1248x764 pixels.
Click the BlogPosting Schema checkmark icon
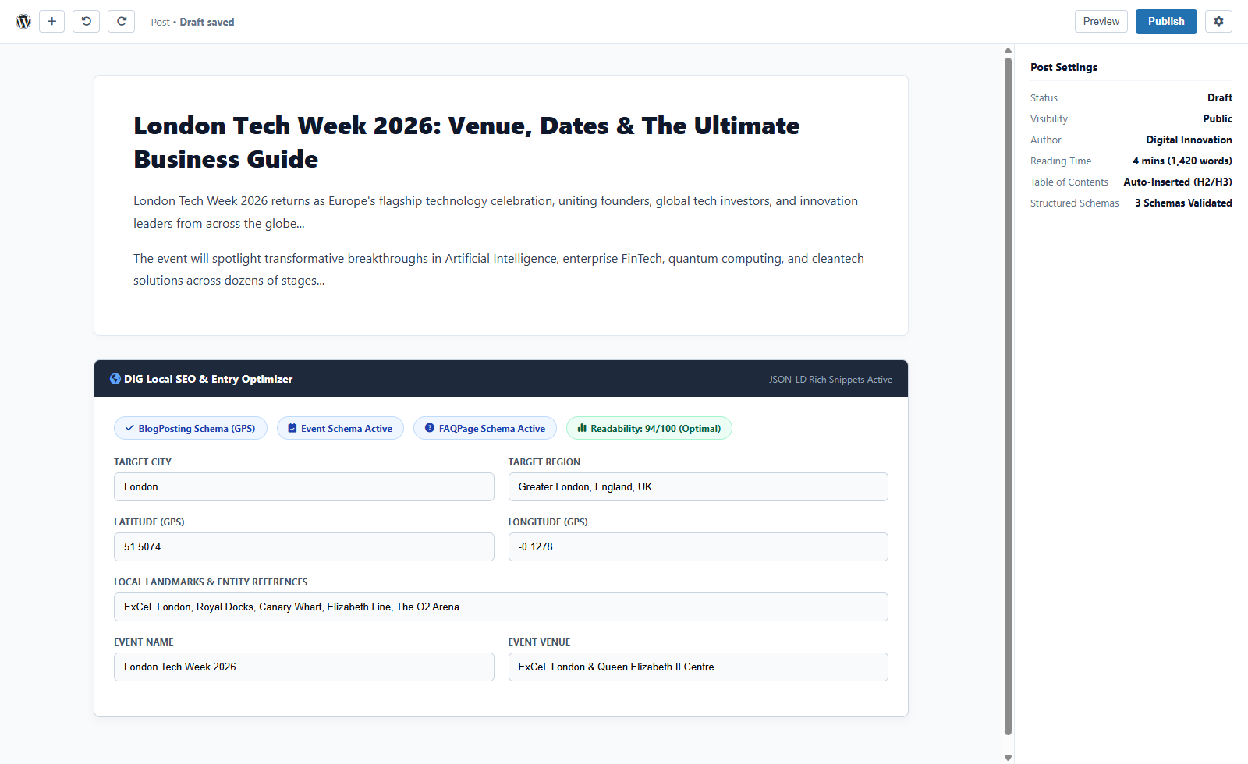pos(129,428)
